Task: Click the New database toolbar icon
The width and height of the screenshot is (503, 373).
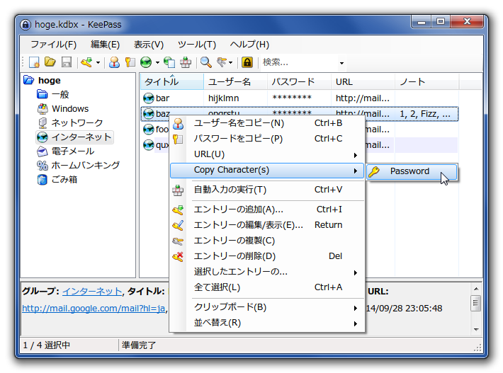Action: [x=34, y=62]
